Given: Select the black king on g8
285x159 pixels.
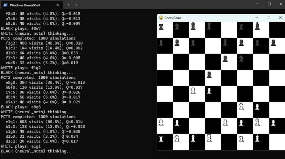Looking at the screenshot, I should click(x=257, y=26).
